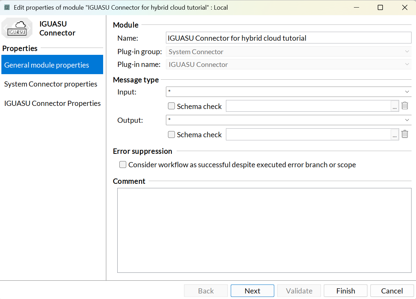Open the Plug-in name dropdown

click(407, 64)
